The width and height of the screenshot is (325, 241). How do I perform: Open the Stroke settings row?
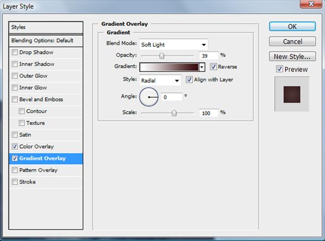tap(46, 182)
